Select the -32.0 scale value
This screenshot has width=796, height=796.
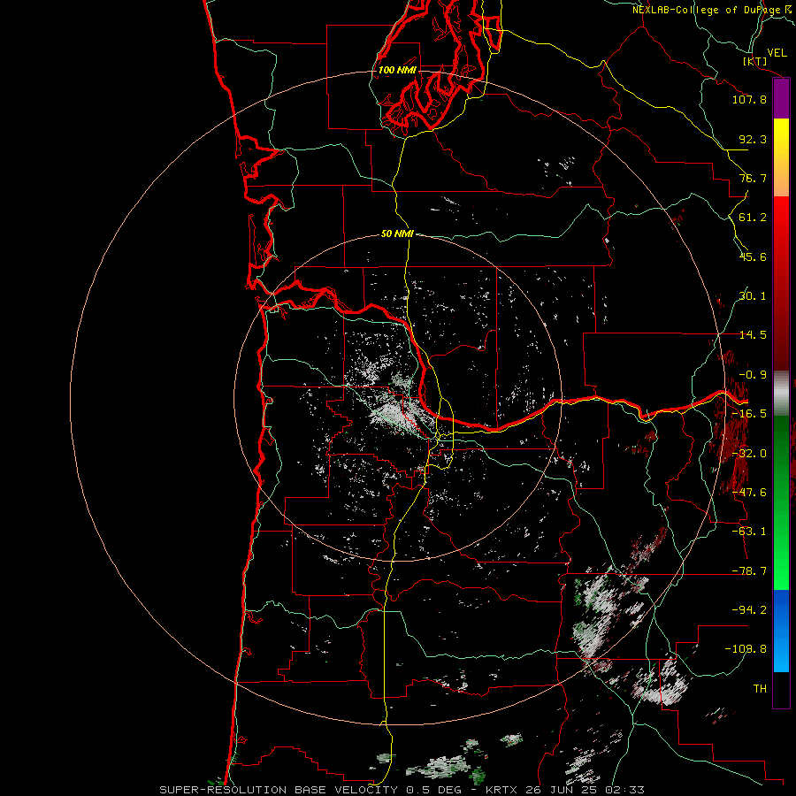click(x=749, y=454)
